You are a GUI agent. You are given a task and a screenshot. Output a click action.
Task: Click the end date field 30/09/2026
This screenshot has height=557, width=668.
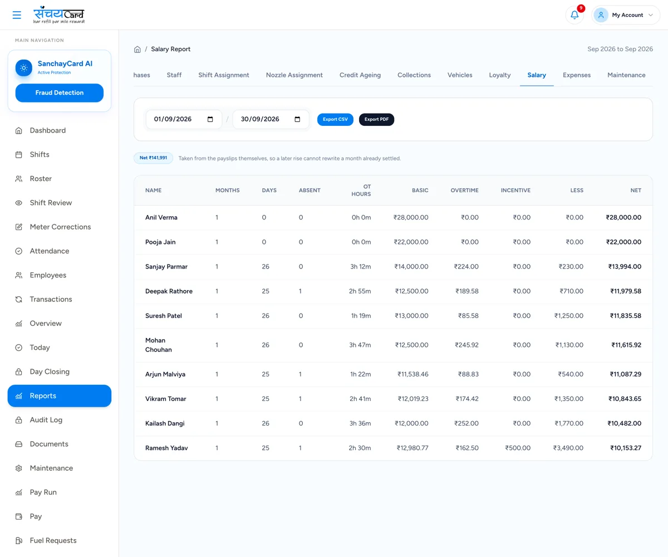(271, 119)
